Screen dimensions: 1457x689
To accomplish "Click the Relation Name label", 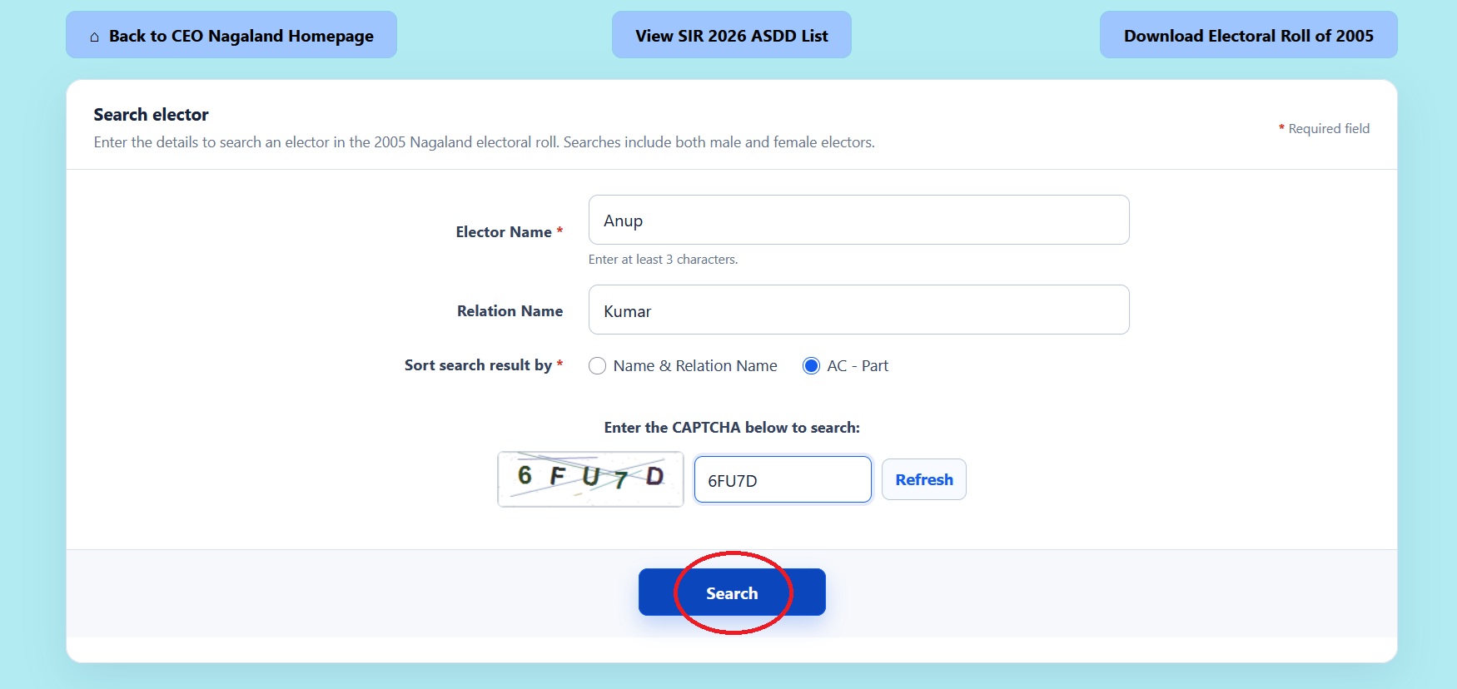I will pos(510,310).
